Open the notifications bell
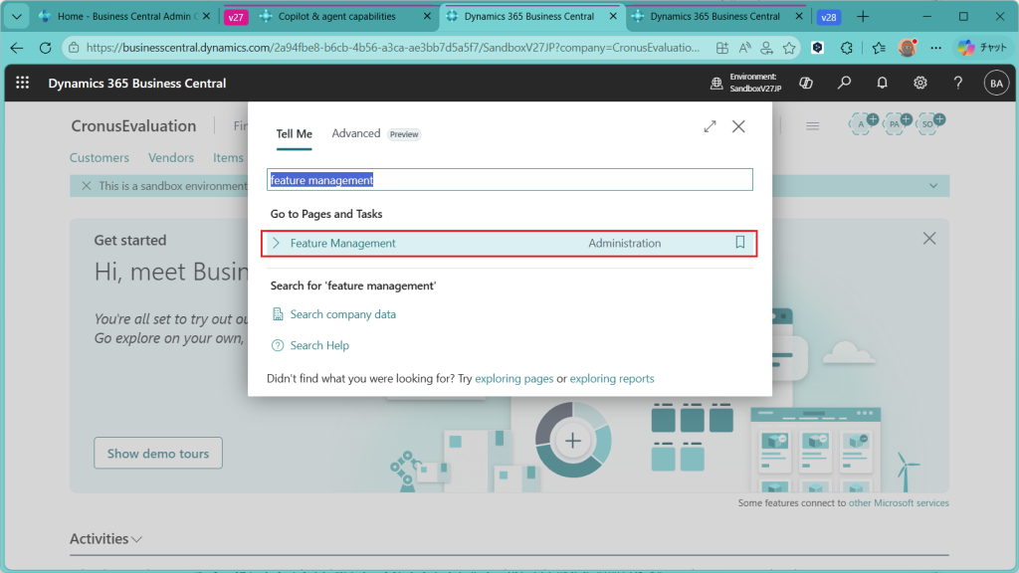Viewport: 1019px width, 573px height. [882, 84]
